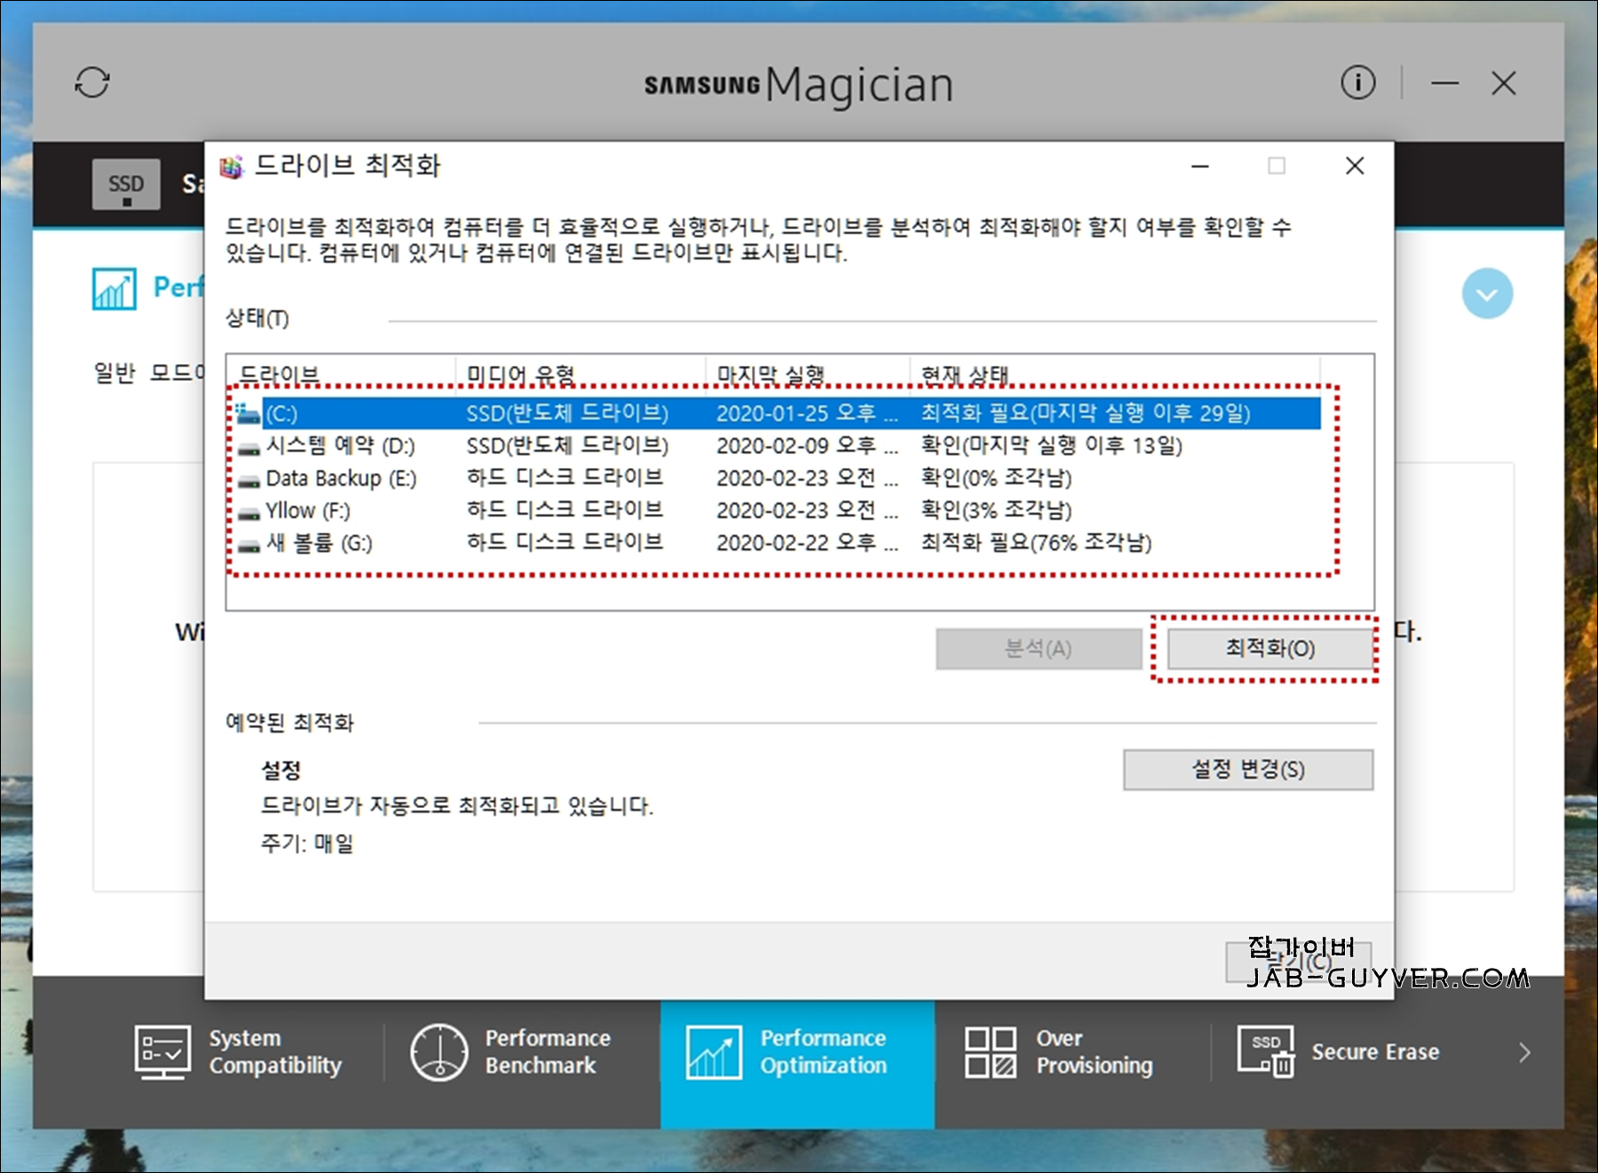Click the disk icon next to Data Backup (E:)
The height and width of the screenshot is (1173, 1598).
(249, 480)
